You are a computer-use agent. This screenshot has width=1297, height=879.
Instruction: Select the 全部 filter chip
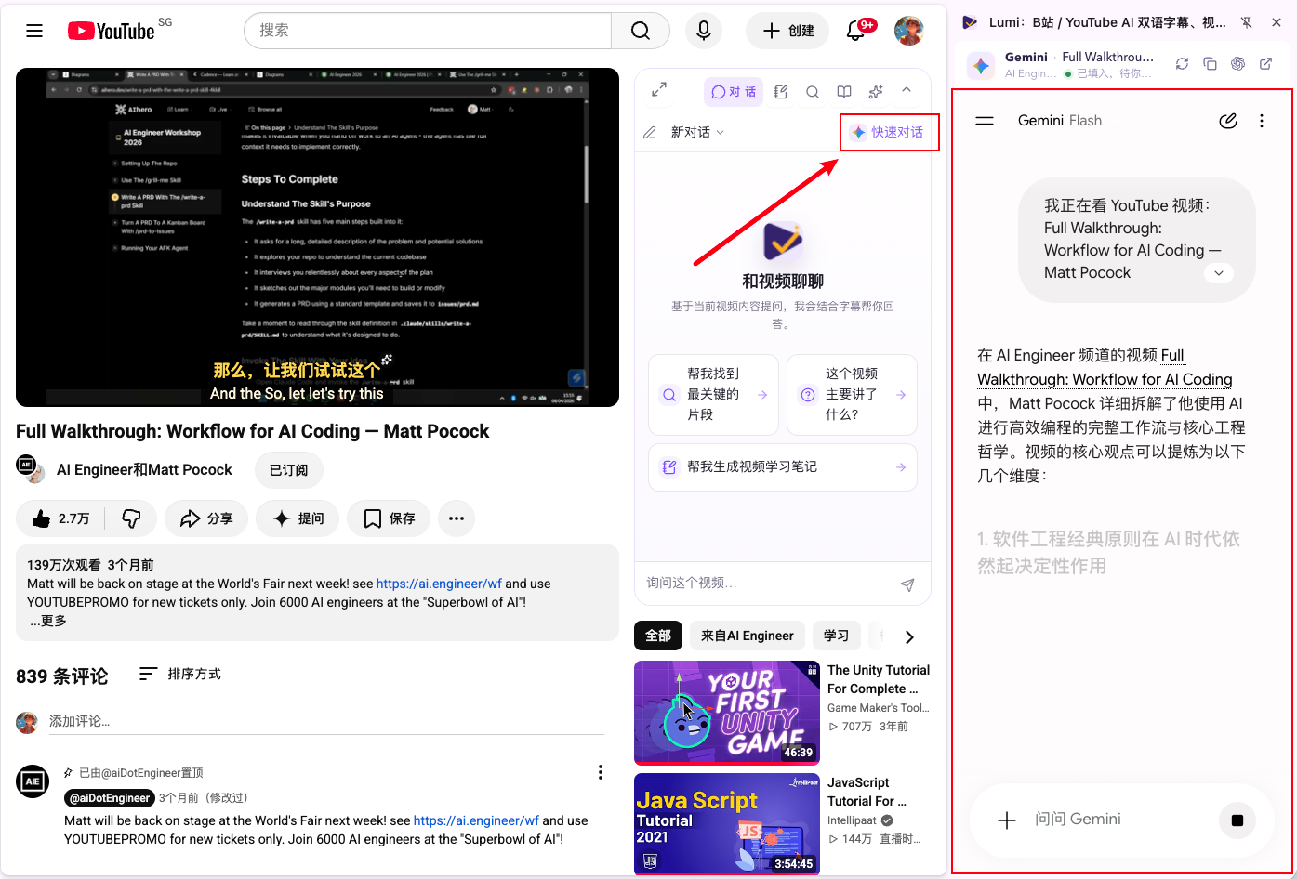[658, 636]
